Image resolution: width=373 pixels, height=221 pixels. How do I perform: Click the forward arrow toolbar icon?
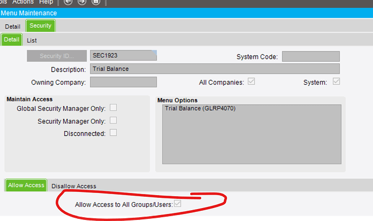[x=82, y=2]
